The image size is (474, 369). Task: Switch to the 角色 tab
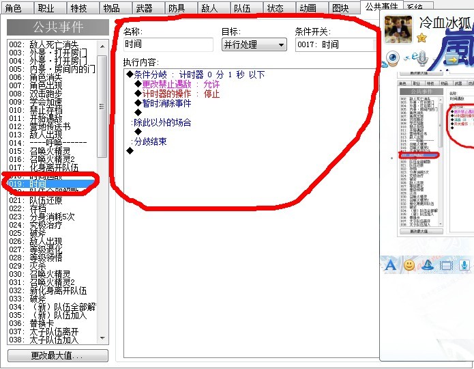click(x=18, y=8)
